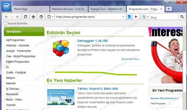Click the Import Favorites page icon
The width and height of the screenshot is (187, 110).
[5, 24]
